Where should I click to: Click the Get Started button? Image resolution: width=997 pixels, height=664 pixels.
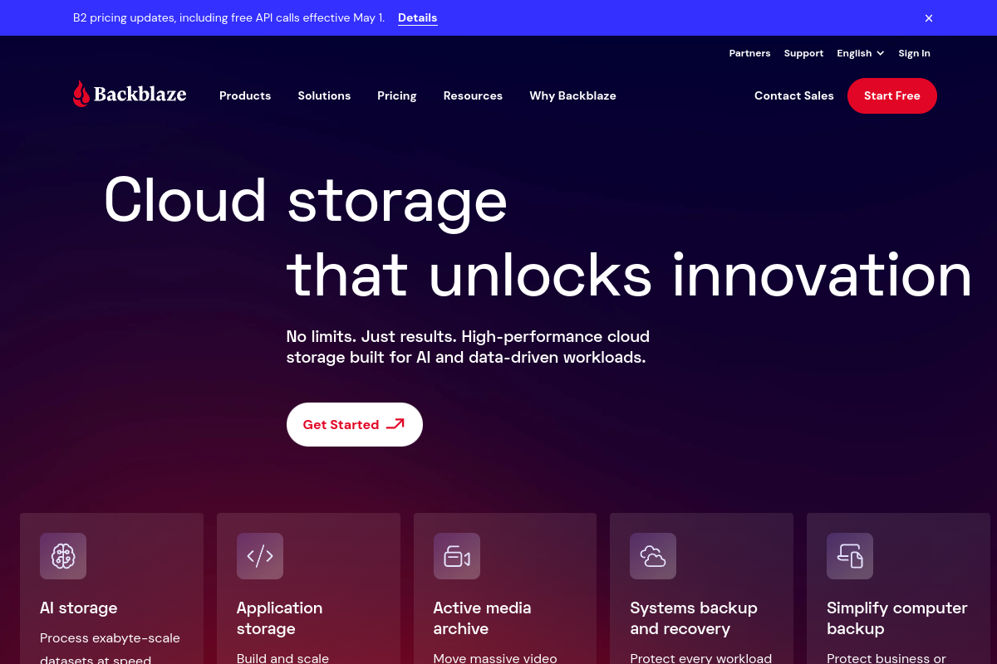[355, 424]
